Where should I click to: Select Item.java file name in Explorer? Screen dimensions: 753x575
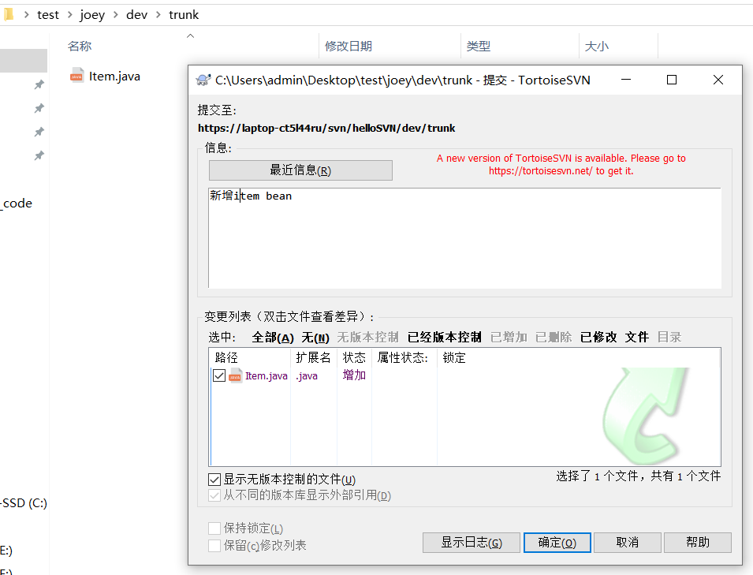pyautogui.click(x=114, y=77)
